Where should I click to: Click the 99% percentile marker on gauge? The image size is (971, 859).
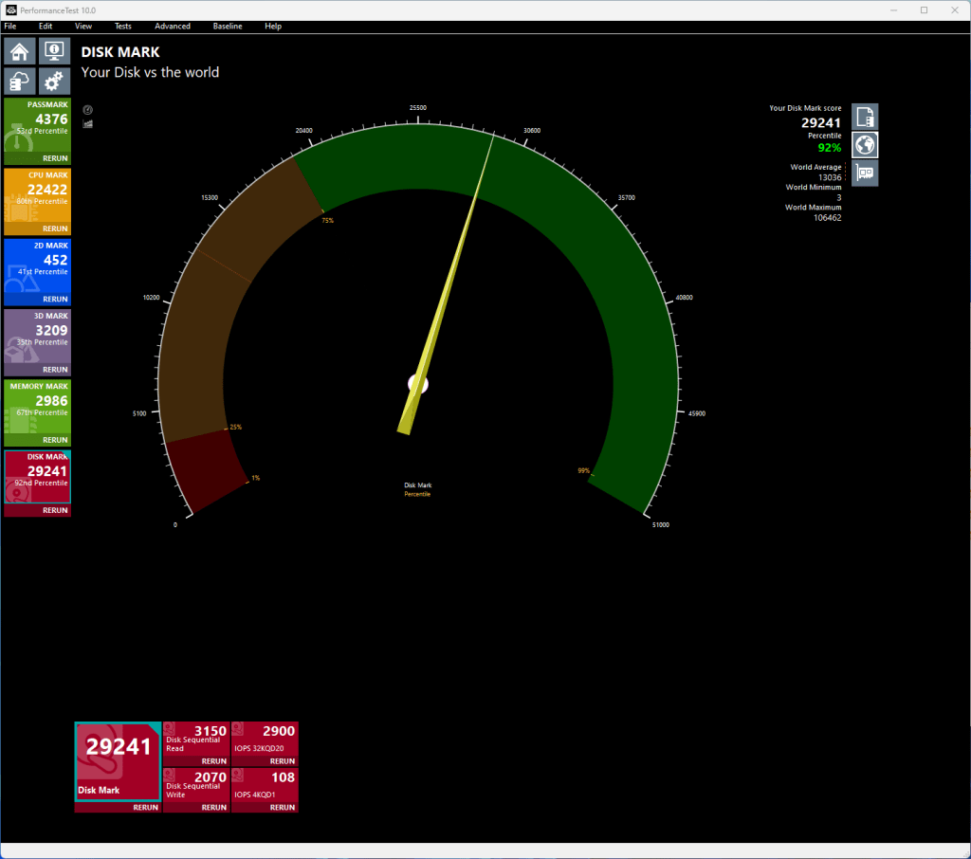[583, 470]
